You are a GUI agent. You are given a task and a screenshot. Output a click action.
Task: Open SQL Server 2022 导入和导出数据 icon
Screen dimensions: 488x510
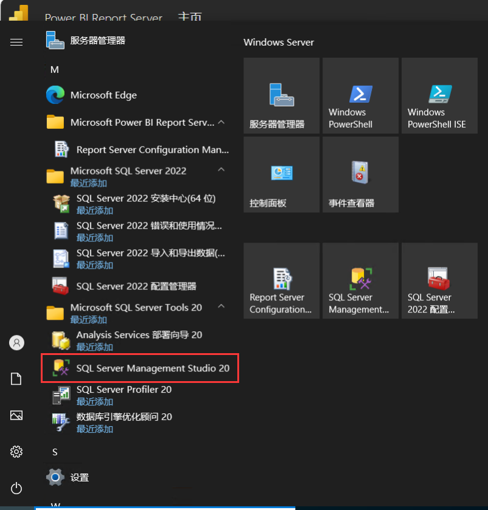(x=61, y=258)
